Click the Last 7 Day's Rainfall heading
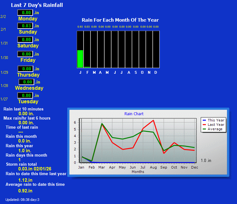The image size is (237, 204). click(x=37, y=5)
